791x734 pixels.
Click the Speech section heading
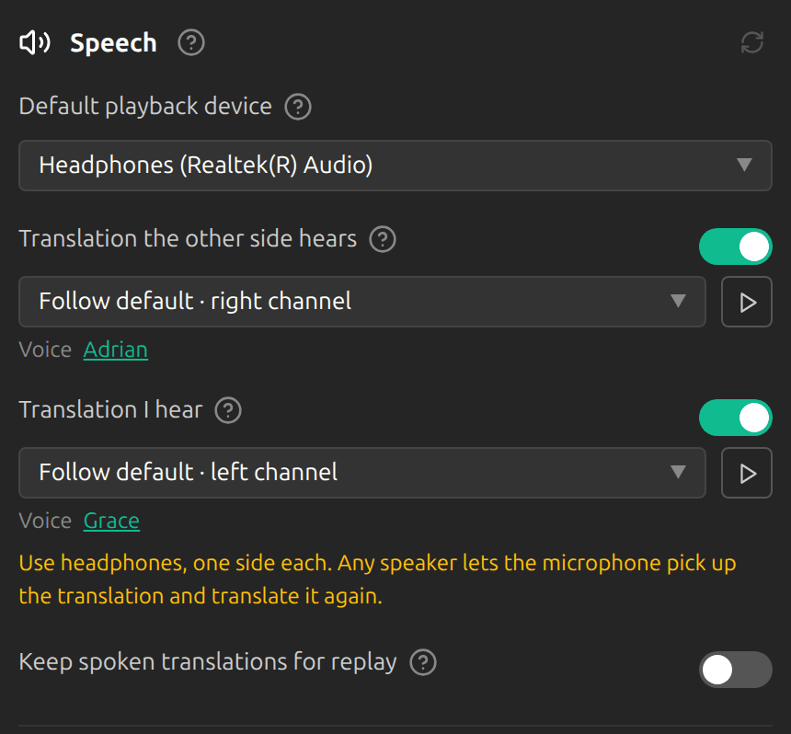[113, 43]
